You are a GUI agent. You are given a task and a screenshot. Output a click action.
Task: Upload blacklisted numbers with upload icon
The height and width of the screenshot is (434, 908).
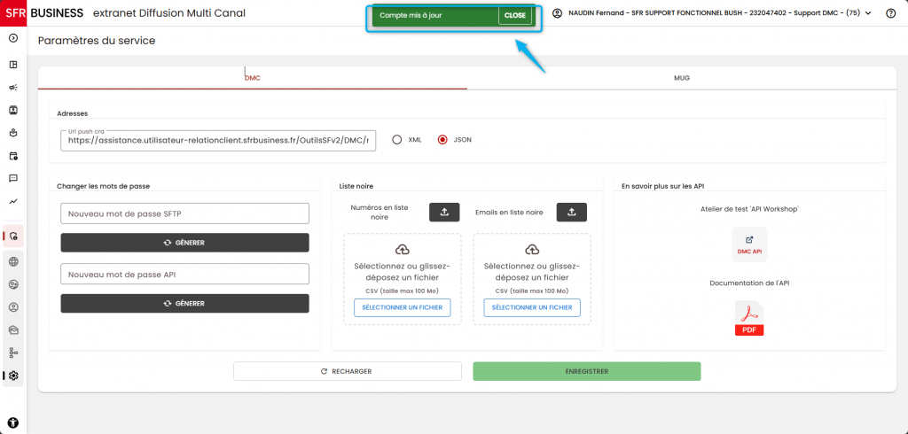(444, 213)
